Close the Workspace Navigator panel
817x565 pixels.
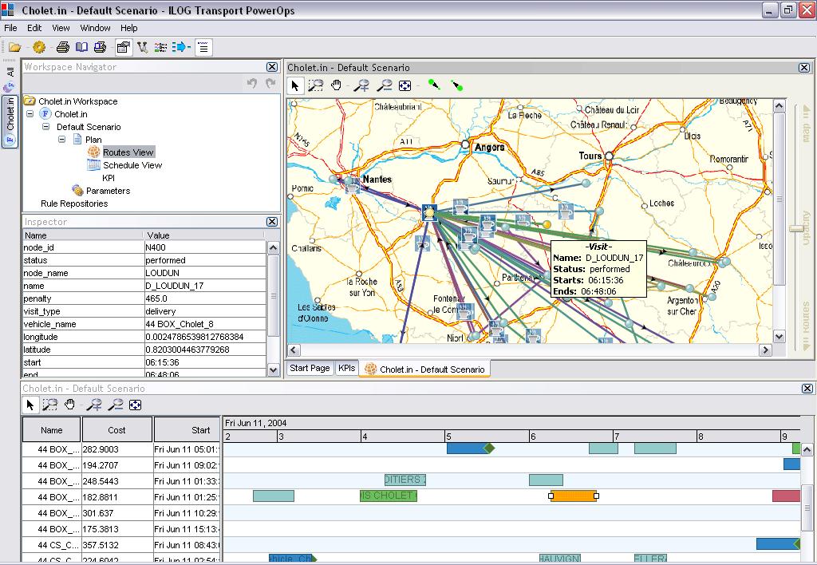pos(272,67)
